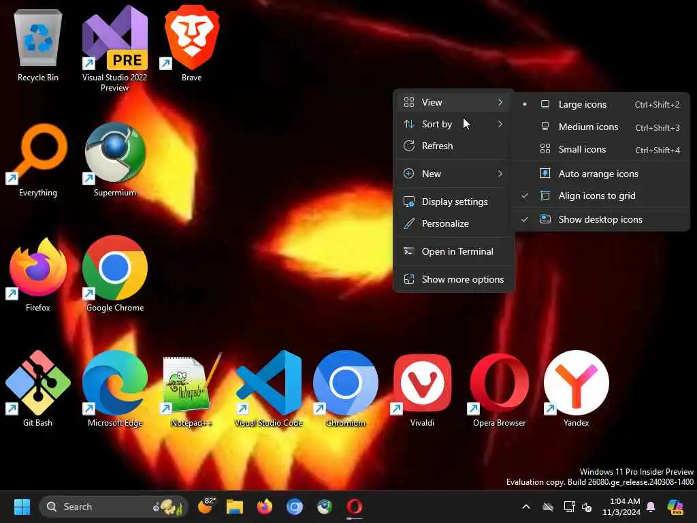697x523 pixels.
Task: Select Visual Studio 2022 Preview shortcut
Action: coord(114,48)
